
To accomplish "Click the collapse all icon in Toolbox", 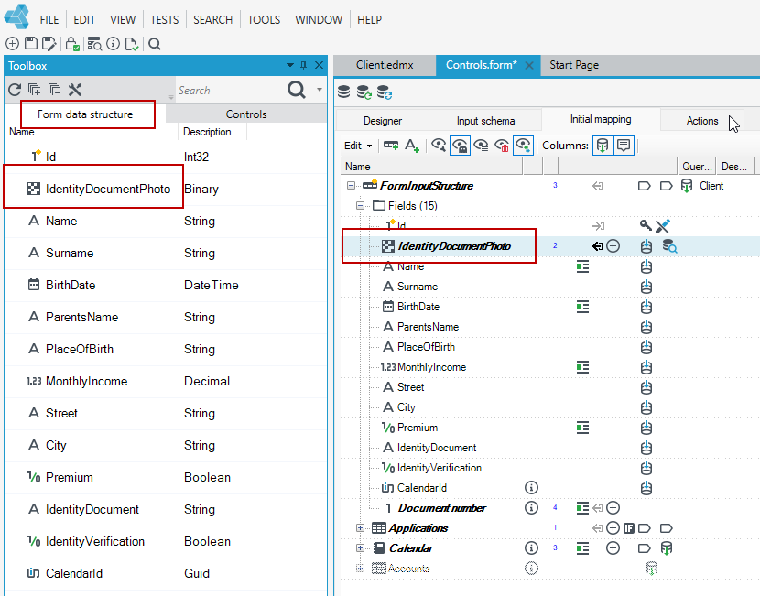I will pyautogui.click(x=54, y=90).
